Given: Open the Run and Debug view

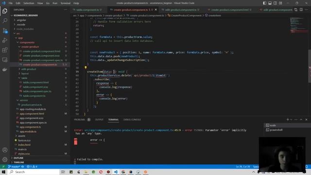Looking at the screenshot, I should tap(5, 40).
